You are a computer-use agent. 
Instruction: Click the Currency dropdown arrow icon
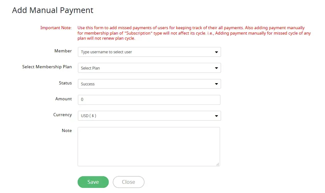216,116
